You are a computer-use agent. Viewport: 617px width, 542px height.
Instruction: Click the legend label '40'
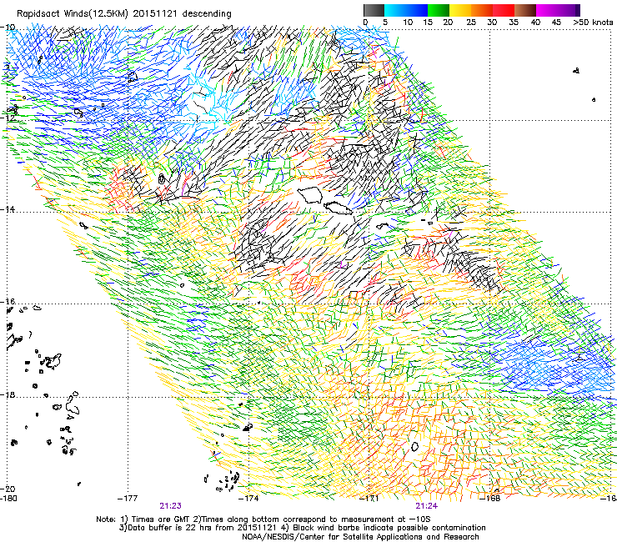535,23
